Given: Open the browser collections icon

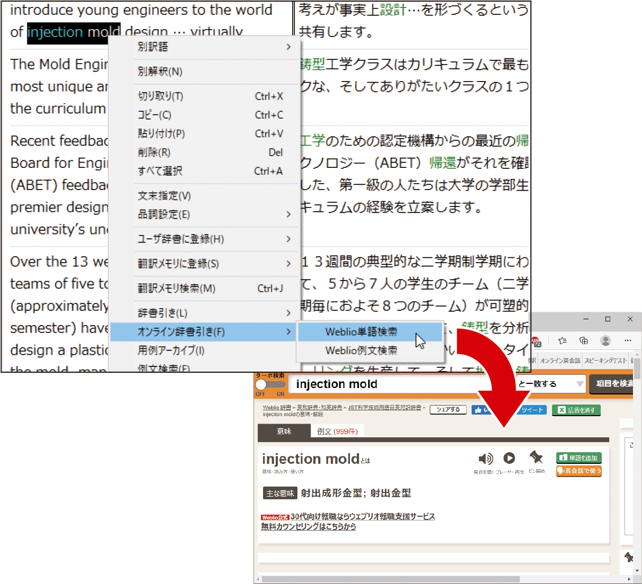Looking at the screenshot, I should [x=584, y=340].
